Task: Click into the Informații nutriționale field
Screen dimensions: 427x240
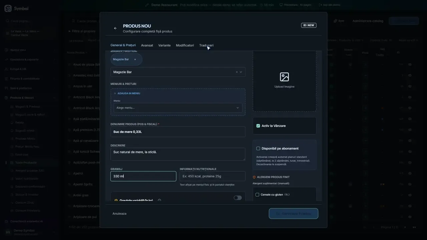Action: coord(212,176)
